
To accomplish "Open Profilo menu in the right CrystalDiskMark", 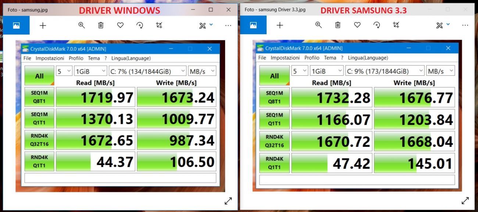I will tap(312, 58).
